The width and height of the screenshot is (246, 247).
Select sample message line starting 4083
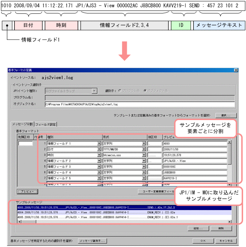(124, 207)
